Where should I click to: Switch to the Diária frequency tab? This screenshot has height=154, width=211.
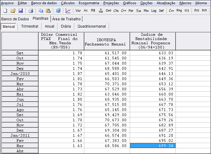coord(66,26)
